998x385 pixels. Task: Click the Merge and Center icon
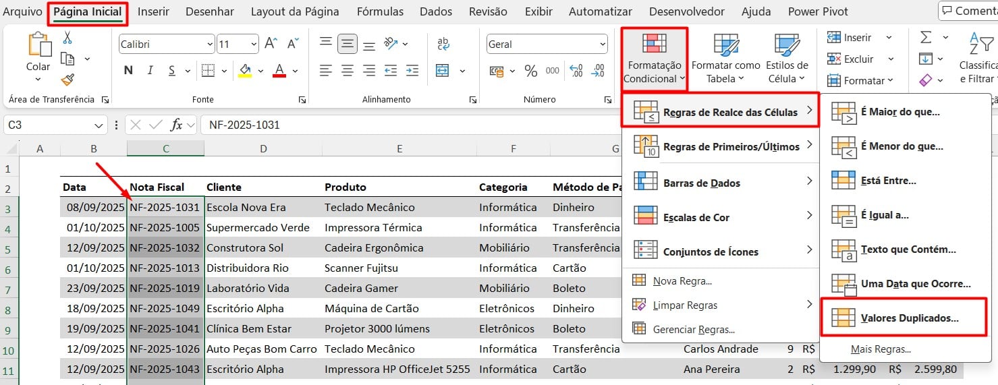point(443,71)
